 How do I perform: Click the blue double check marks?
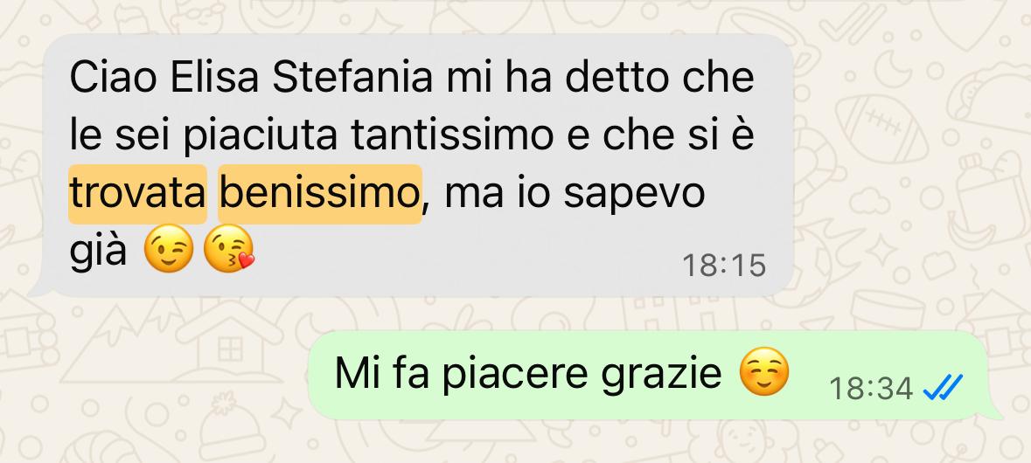click(943, 387)
